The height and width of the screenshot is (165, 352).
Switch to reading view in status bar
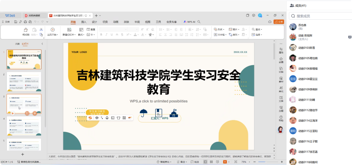(x=217, y=162)
